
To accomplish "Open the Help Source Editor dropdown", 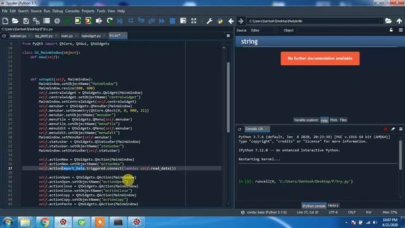I will point(263,30).
